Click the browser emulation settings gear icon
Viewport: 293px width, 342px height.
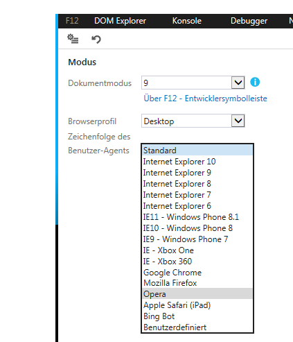[x=73, y=39]
